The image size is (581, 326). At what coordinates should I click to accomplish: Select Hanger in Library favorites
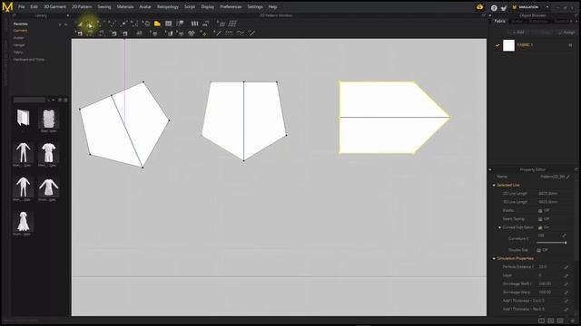19,45
